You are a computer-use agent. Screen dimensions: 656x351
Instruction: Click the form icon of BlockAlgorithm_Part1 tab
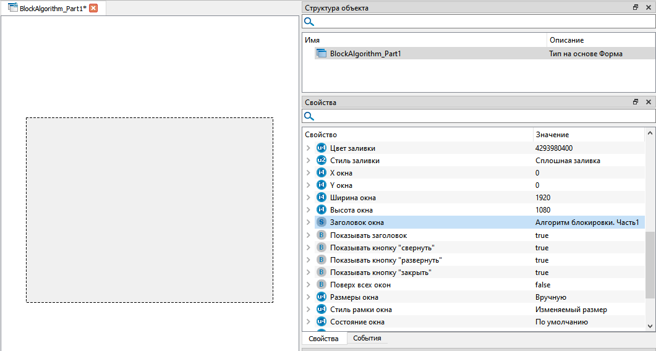12,9
